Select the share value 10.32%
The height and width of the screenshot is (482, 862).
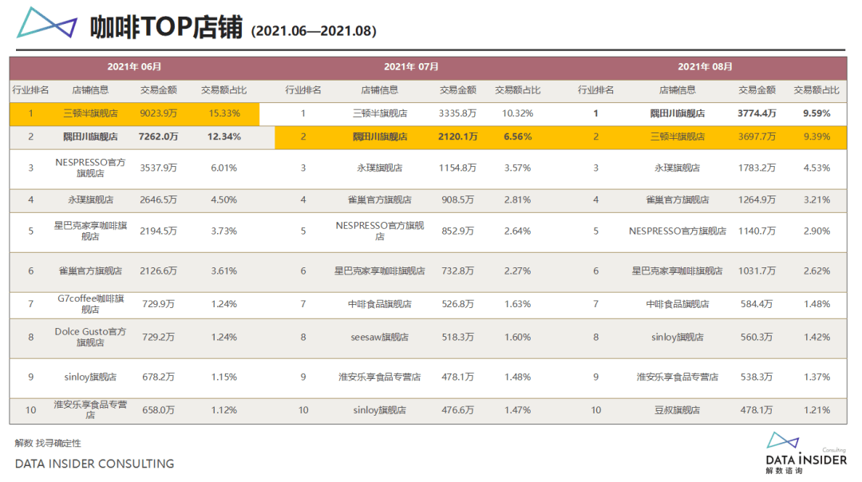tap(517, 113)
